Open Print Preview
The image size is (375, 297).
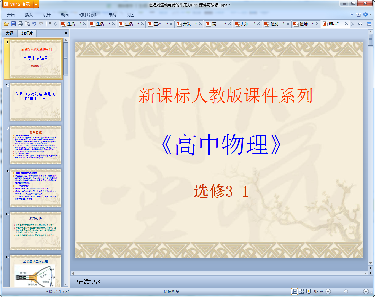click(x=27, y=23)
